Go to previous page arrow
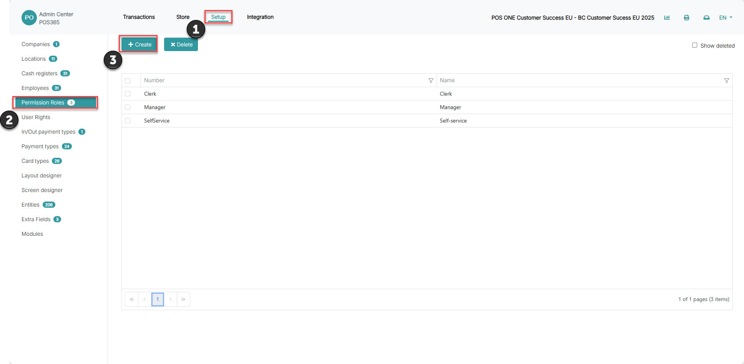 point(144,299)
